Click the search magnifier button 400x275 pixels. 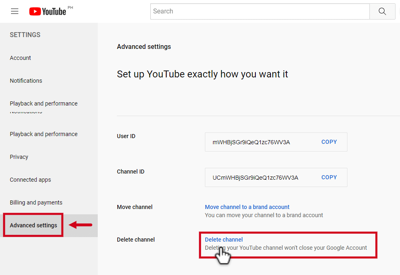point(382,11)
